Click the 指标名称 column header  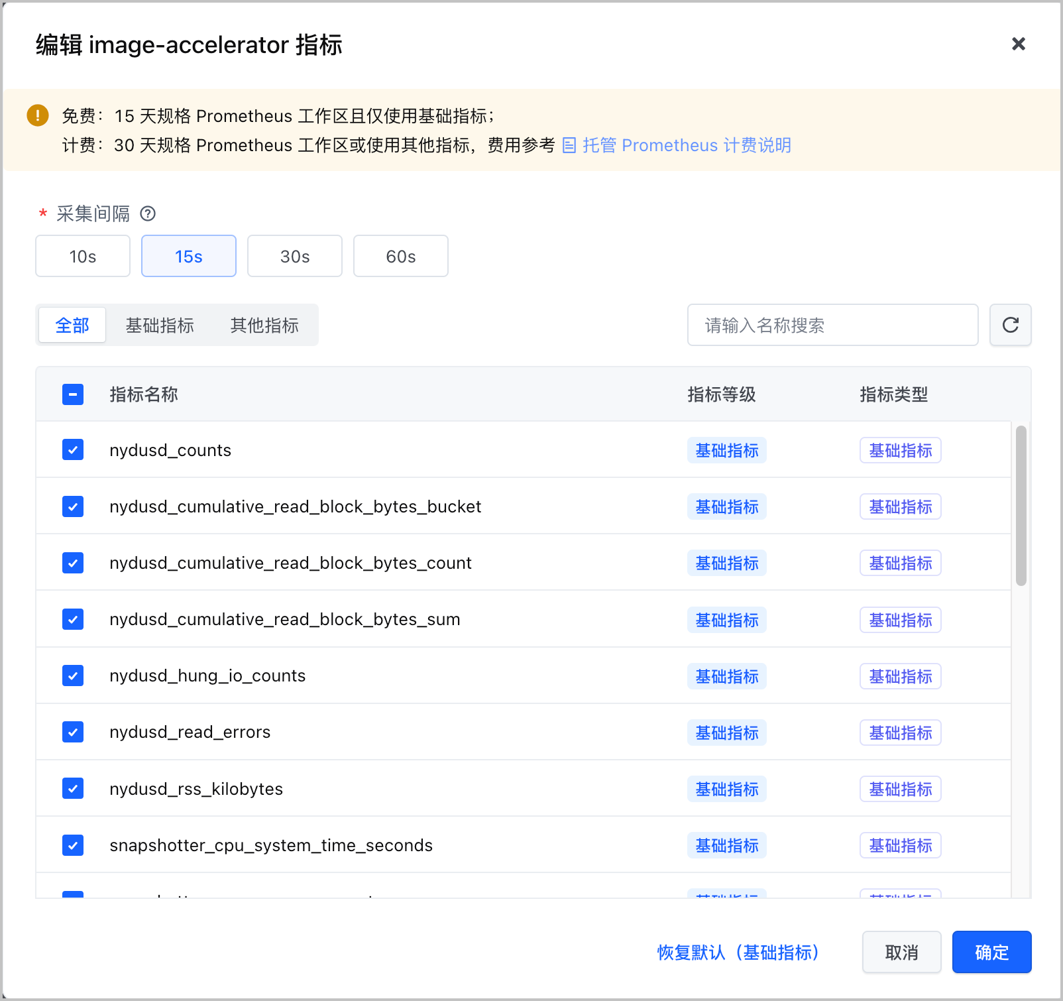144,394
